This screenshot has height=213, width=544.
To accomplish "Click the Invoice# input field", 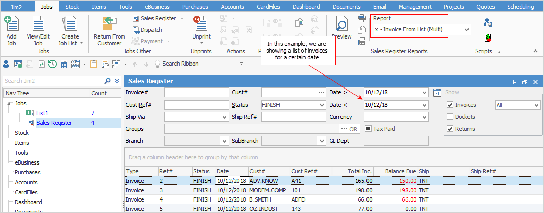I will (197, 93).
